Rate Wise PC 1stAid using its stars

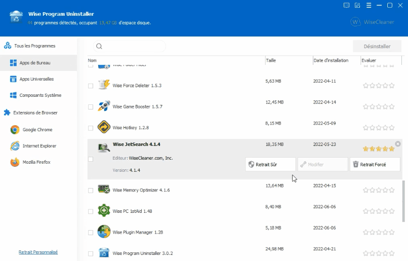pos(379,211)
